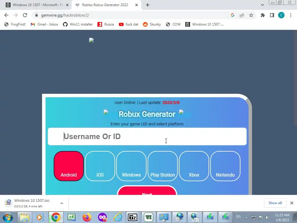This screenshot has width=297, height=223.
Task: Close the Roblox Robux Generator tab
Action: (137, 5)
